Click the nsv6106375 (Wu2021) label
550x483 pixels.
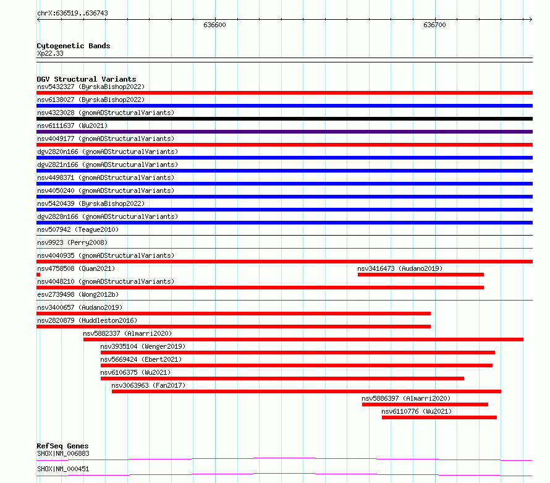click(135, 372)
